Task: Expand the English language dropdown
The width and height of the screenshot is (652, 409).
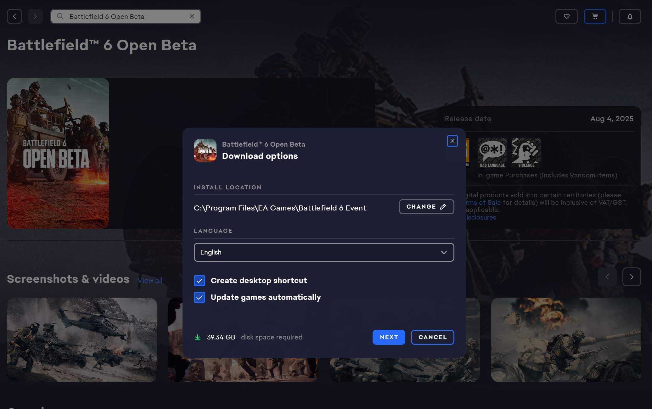Action: pos(324,252)
